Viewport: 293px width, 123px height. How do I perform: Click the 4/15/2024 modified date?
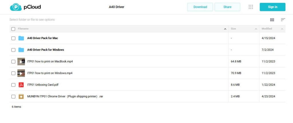[268, 38]
